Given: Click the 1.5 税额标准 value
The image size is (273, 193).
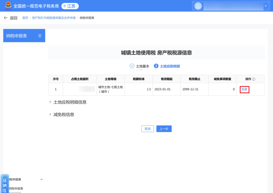Looking at the screenshot, I should click(149, 89).
